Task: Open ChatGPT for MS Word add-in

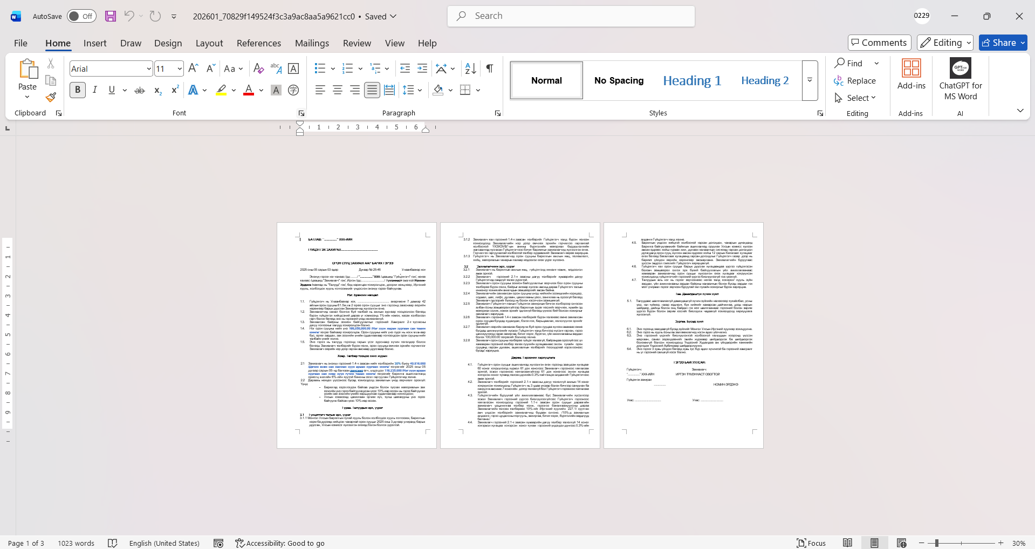Action: click(960, 80)
